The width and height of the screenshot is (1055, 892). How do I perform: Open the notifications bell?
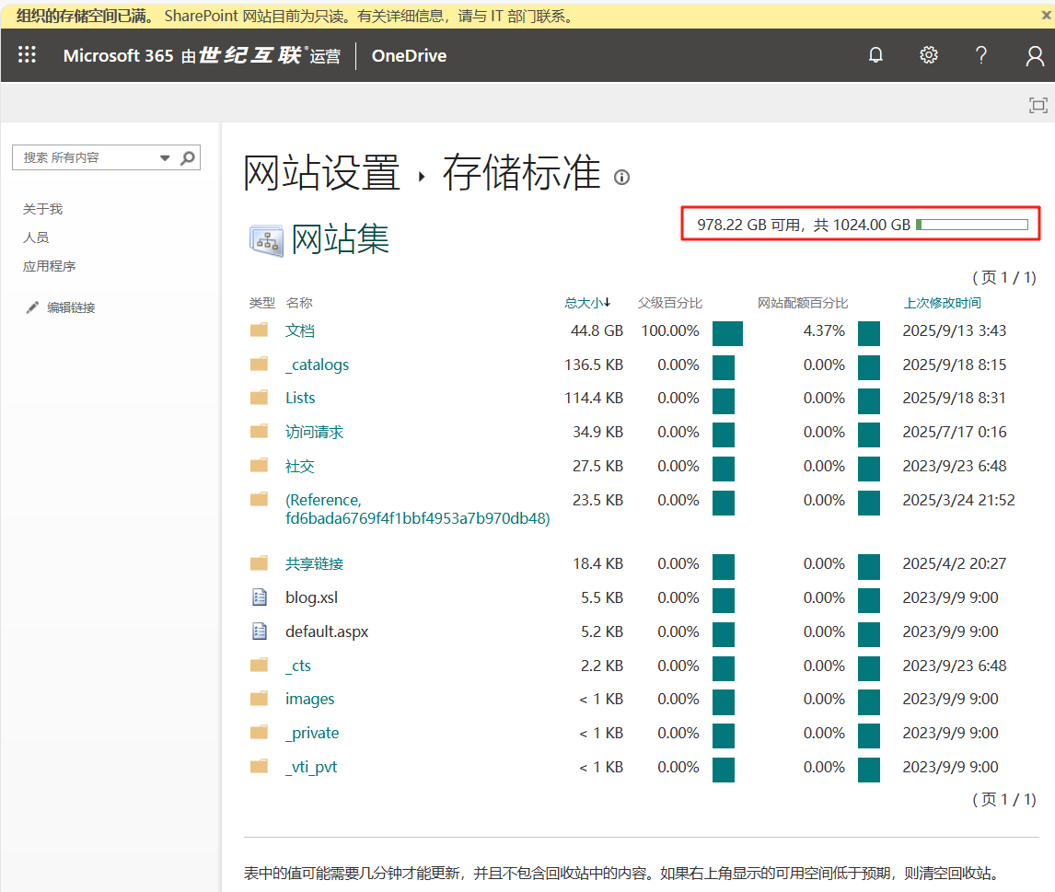coord(875,55)
